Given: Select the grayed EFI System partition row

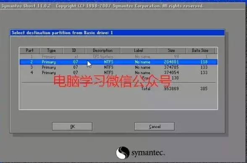Looking at the screenshot, I should point(118,56).
